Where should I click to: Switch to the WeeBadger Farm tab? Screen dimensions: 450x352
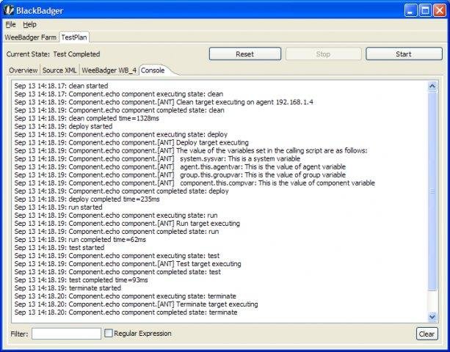coord(30,37)
